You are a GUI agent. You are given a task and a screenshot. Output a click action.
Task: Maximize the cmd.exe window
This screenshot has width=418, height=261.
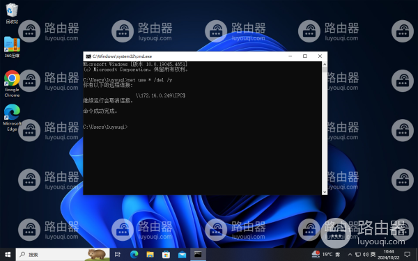[x=305, y=56]
